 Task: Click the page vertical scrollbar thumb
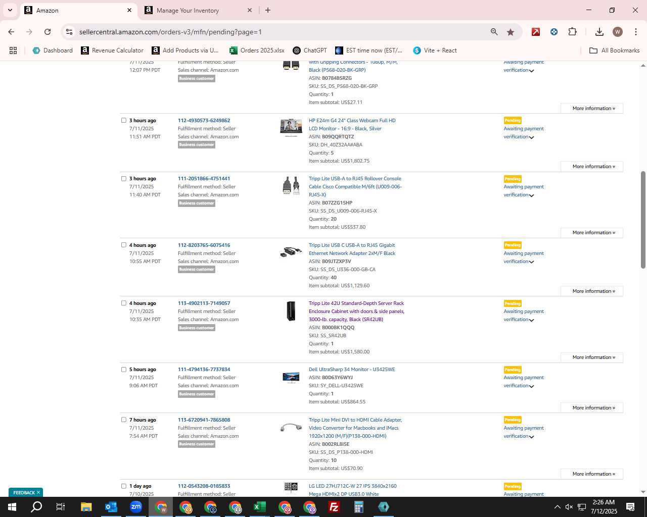pyautogui.click(x=643, y=220)
